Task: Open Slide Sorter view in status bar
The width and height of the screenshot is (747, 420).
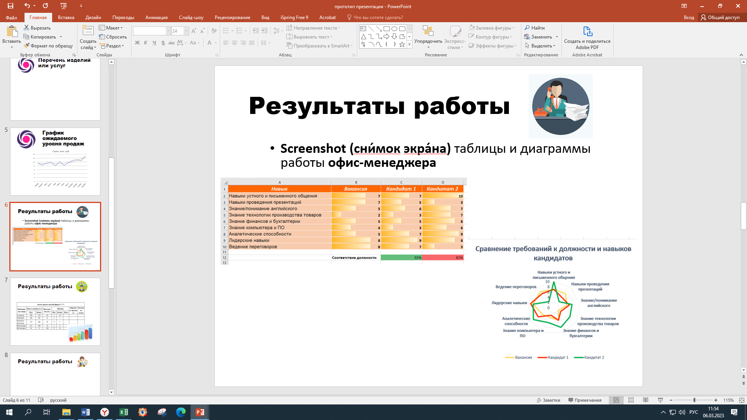Action: click(631, 400)
